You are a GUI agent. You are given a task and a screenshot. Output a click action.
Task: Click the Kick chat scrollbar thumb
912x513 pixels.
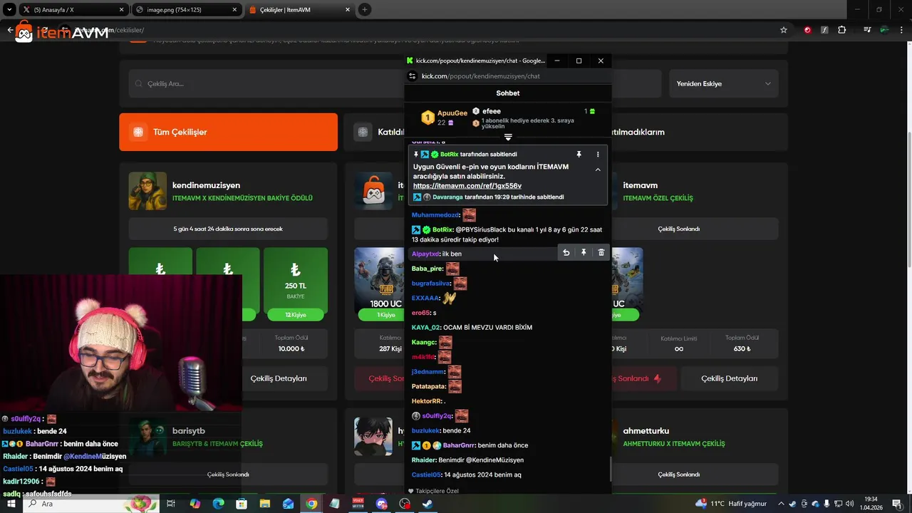pyautogui.click(x=610, y=470)
